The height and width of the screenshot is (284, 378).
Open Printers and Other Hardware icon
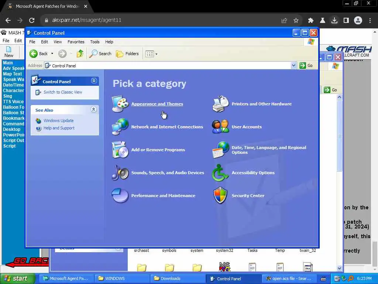(x=220, y=104)
